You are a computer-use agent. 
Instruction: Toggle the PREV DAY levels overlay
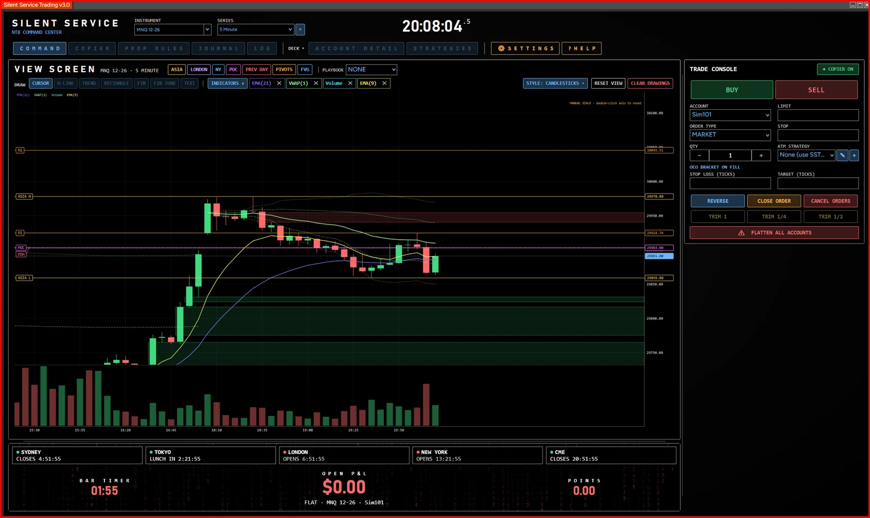(x=257, y=70)
